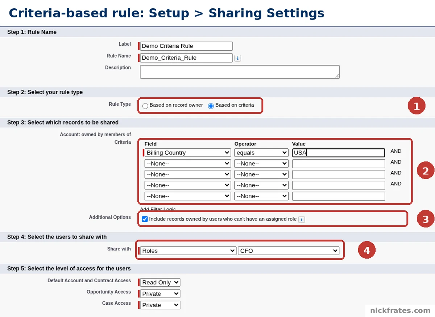Click the third criteria row Value field

[339, 174]
